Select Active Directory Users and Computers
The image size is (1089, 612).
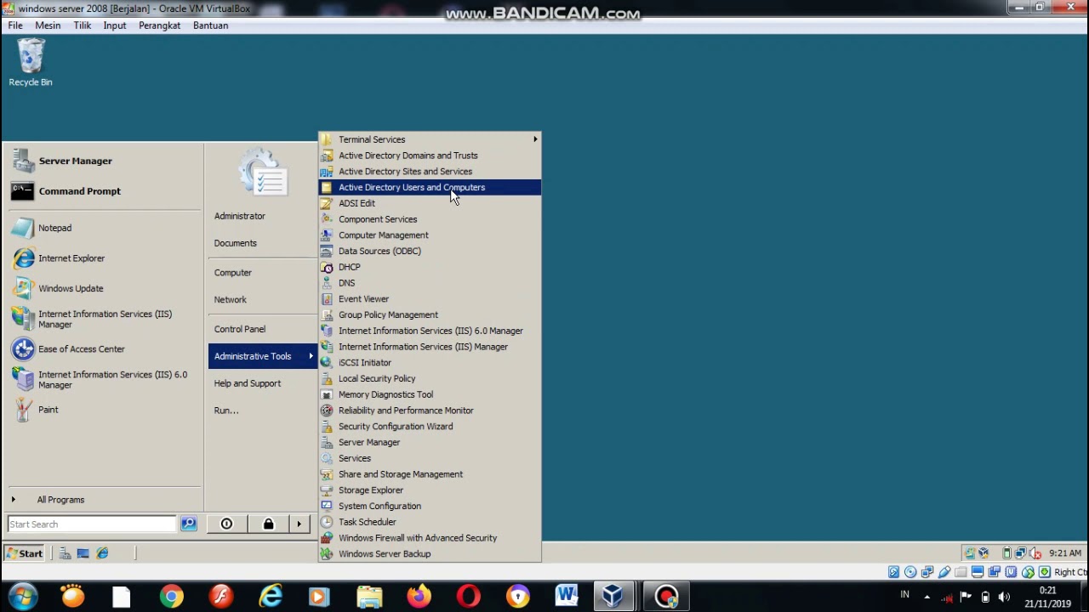pos(430,188)
